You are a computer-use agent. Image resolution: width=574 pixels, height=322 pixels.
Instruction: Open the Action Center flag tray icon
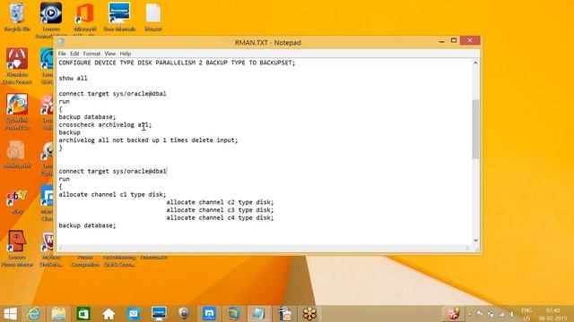[x=480, y=314]
